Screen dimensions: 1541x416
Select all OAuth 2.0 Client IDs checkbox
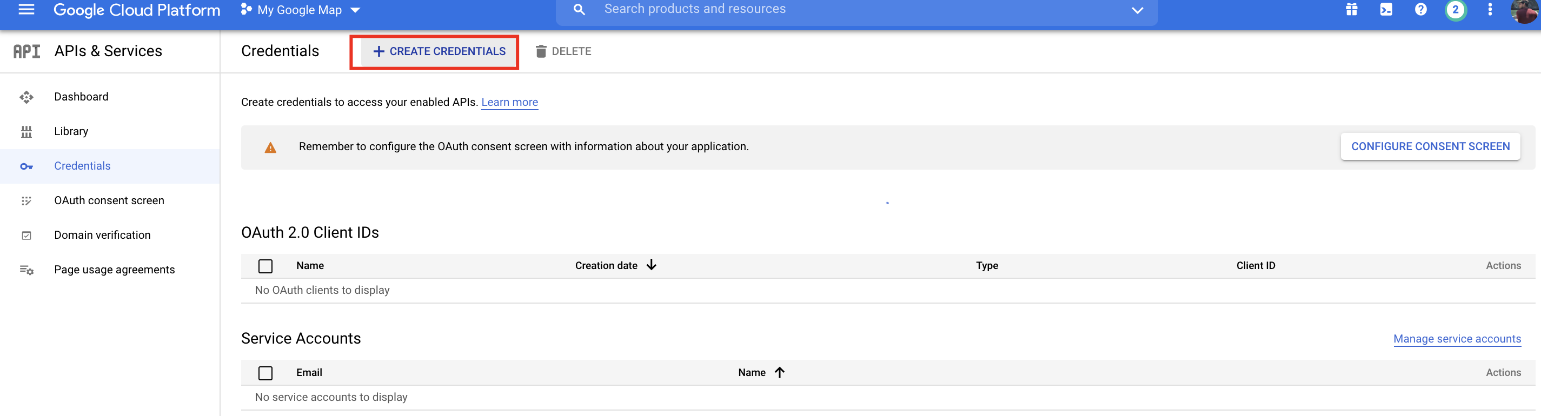click(x=265, y=266)
